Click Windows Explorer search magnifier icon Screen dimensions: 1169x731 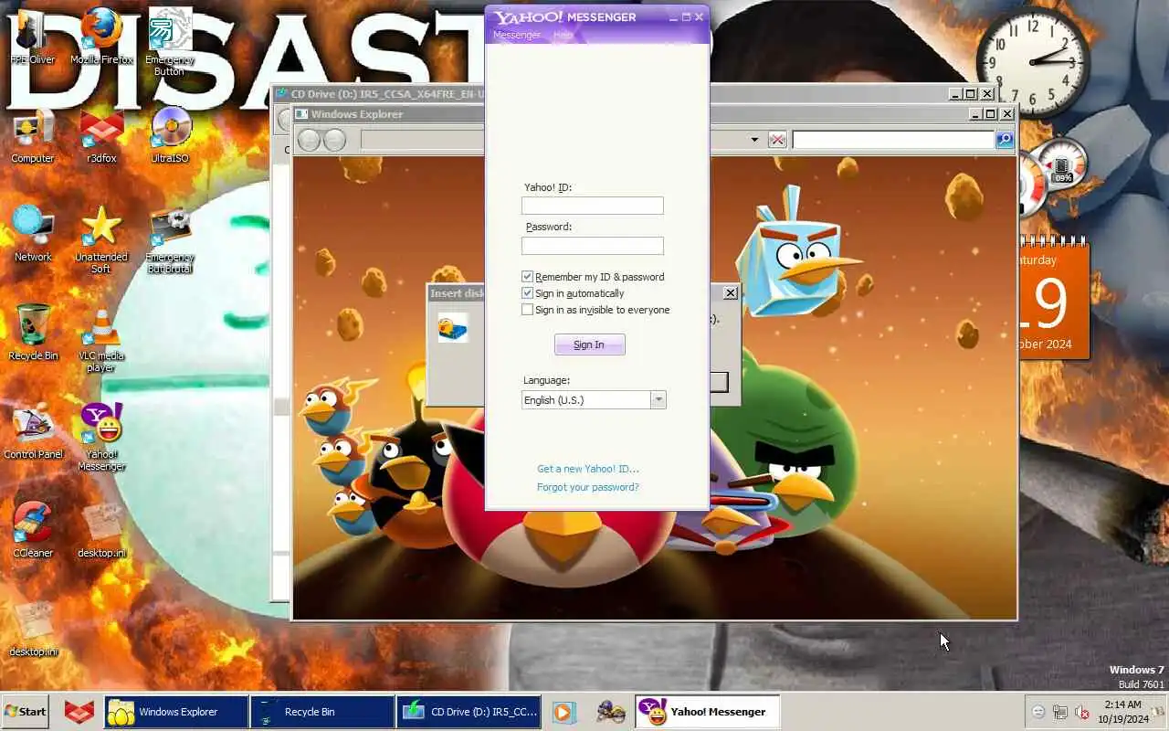coord(1005,140)
